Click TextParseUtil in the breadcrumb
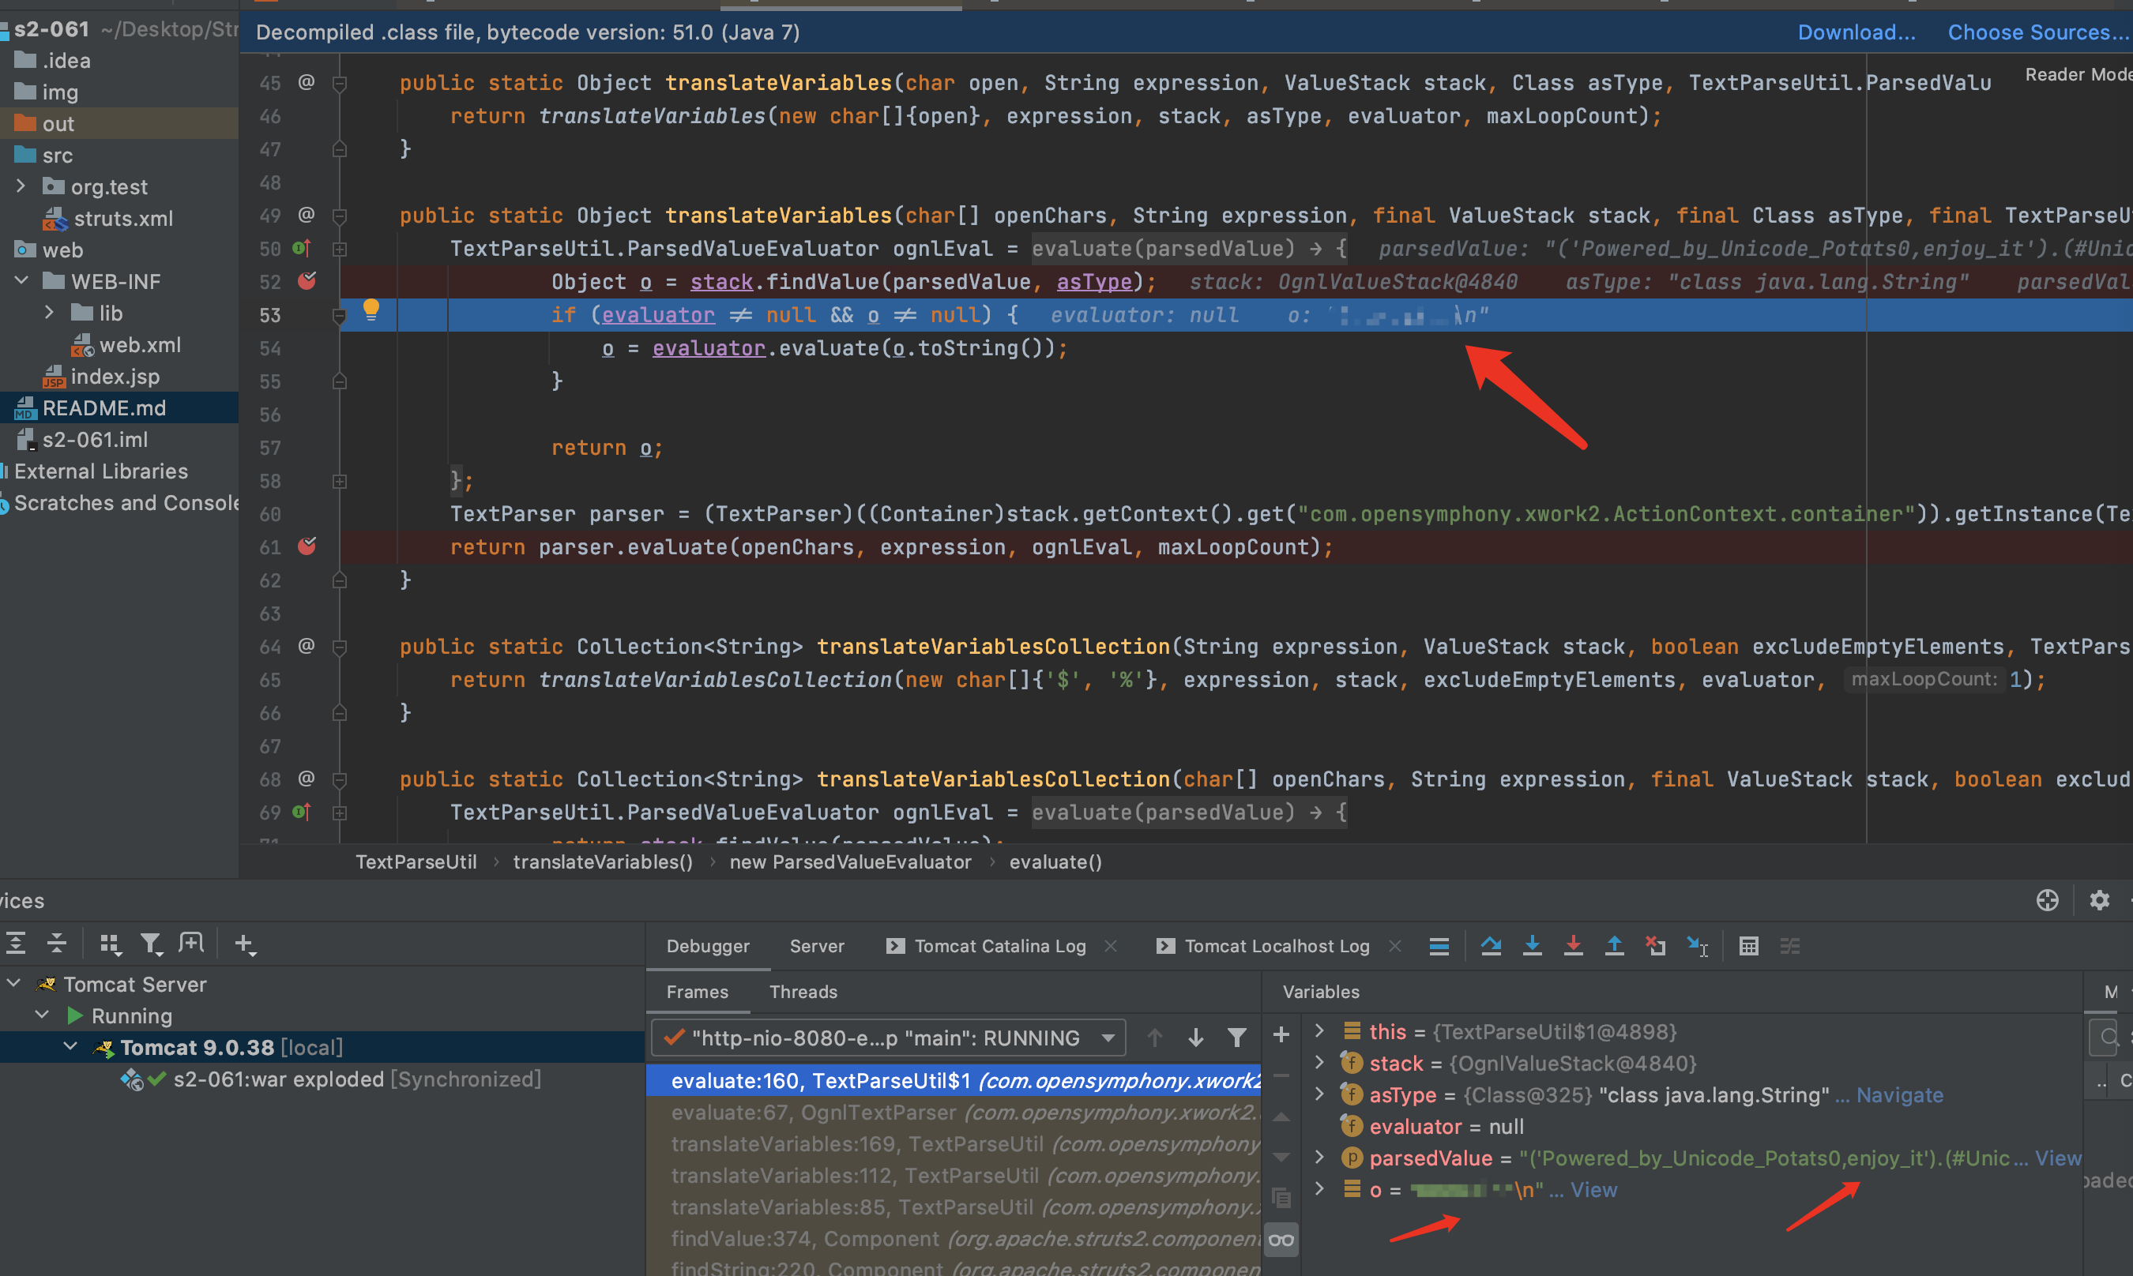2133x1276 pixels. (x=416, y=861)
